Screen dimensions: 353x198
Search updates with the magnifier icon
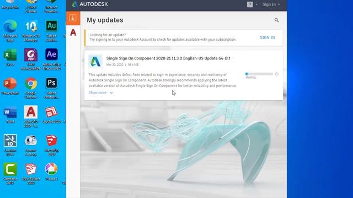click(x=276, y=20)
